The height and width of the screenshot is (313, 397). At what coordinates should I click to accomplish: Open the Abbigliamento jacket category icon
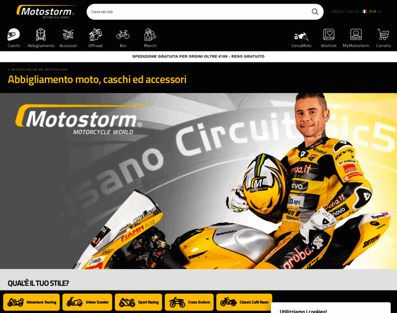tap(41, 34)
